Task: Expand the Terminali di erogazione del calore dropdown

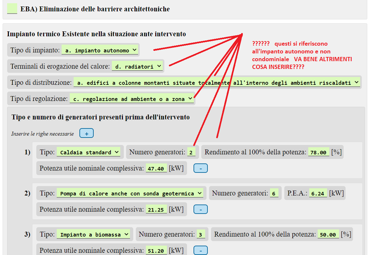Action: coord(137,66)
